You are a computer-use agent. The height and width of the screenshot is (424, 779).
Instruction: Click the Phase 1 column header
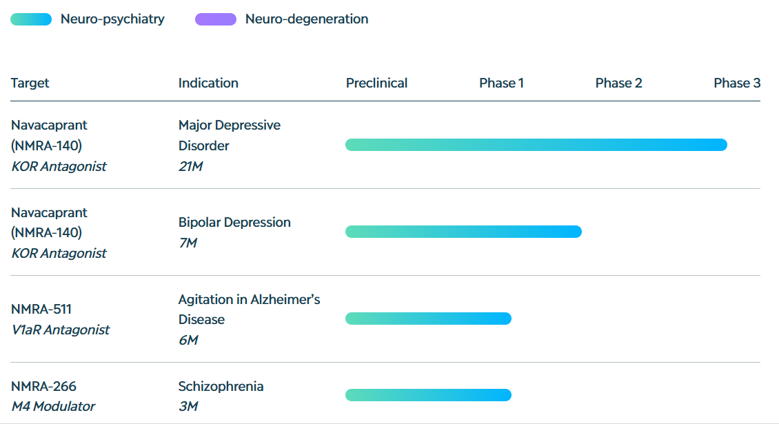(x=501, y=83)
